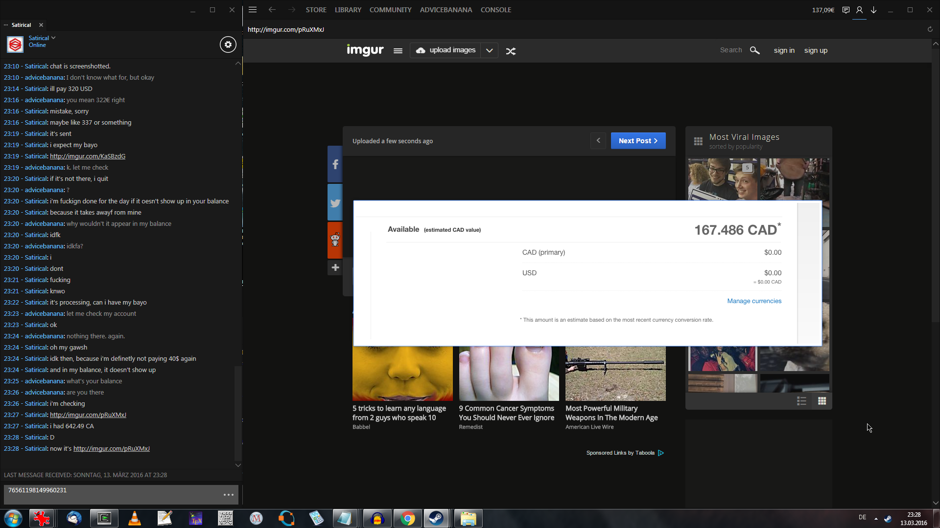
Task: Open Chrome from the taskbar
Action: tap(407, 518)
